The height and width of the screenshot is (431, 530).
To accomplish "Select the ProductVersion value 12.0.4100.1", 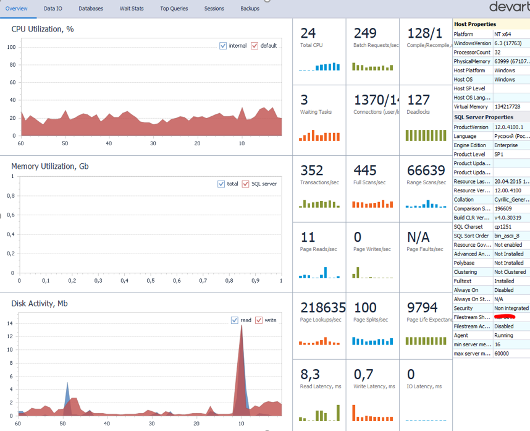I will tap(509, 127).
